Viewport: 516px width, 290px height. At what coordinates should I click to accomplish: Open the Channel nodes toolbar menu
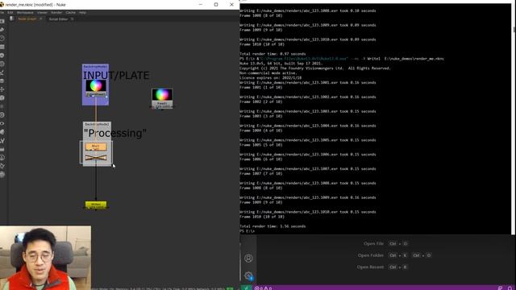point(2,47)
